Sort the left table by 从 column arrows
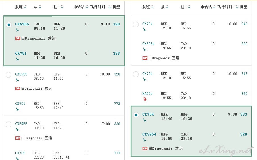 (40, 7)
